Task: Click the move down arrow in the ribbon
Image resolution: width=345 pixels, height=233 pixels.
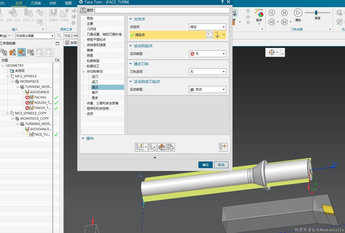Action: [248, 23]
